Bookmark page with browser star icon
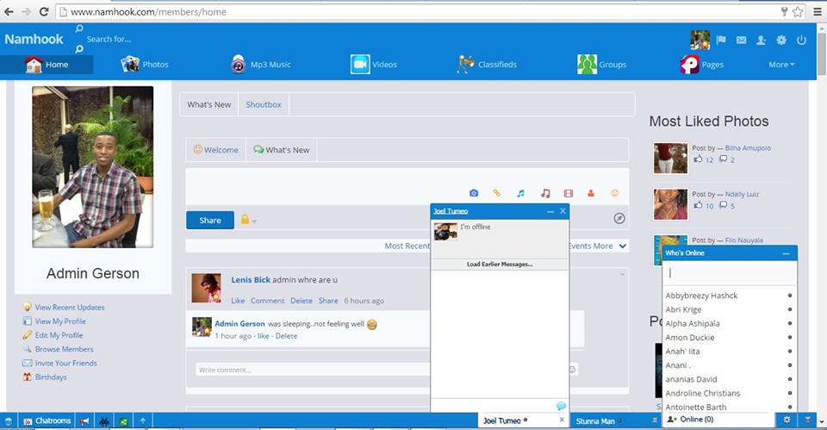 point(798,11)
